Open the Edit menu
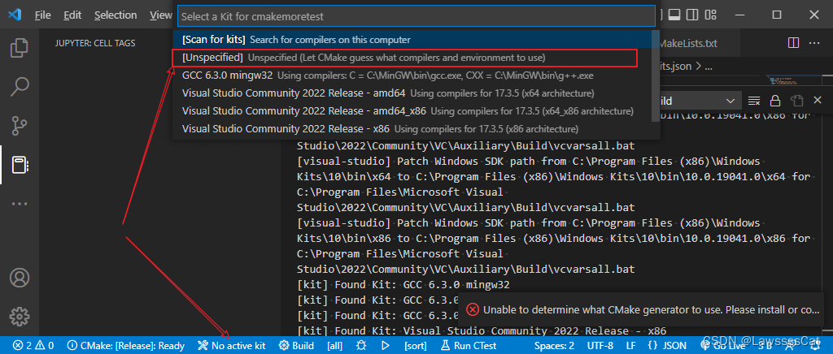 [72, 15]
